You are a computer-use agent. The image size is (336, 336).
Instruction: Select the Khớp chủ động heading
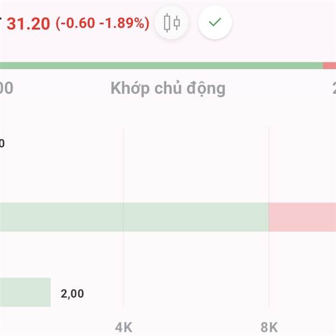pos(168,88)
